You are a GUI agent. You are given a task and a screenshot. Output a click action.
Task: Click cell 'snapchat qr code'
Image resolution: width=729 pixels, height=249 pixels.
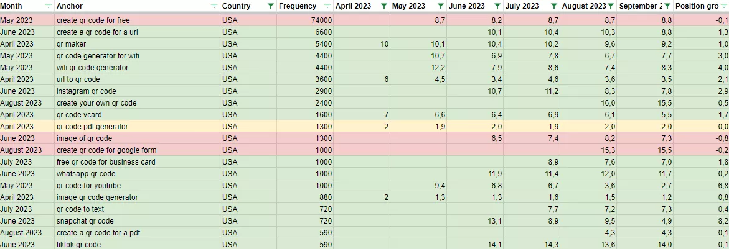(x=137, y=220)
